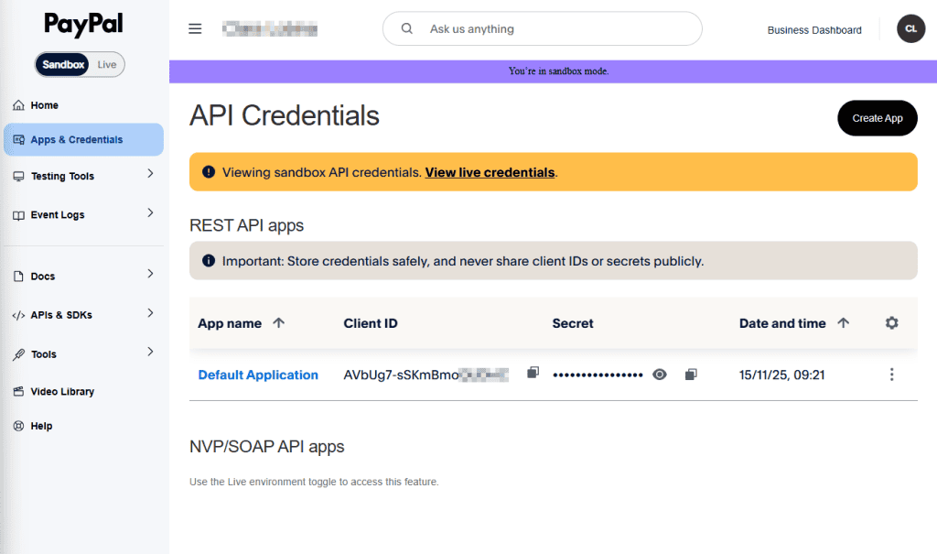Reveal the hidden Secret value
The height and width of the screenshot is (554, 937).
(659, 374)
